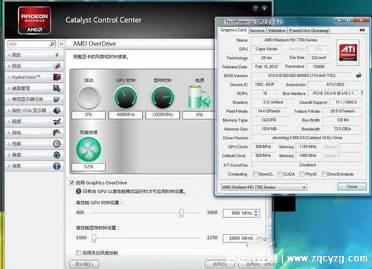Click the memory clock gauge dial
Screen dimensions: 372x269
point(163,97)
